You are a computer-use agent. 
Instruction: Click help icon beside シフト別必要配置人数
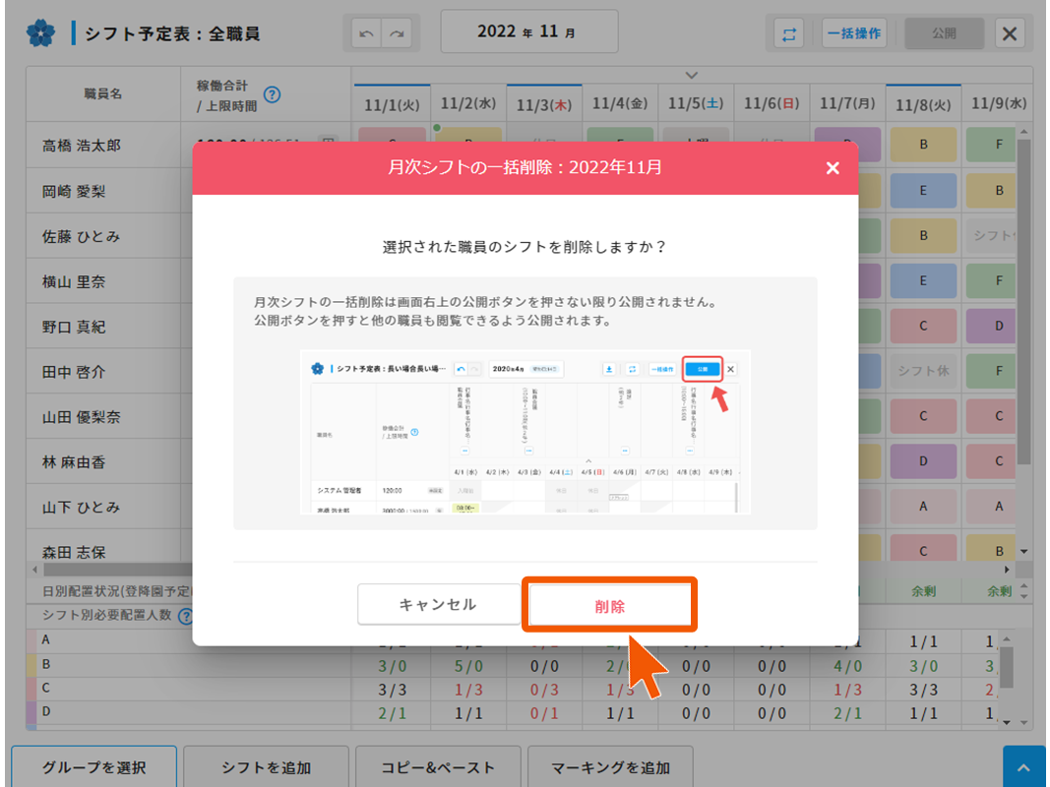(184, 616)
